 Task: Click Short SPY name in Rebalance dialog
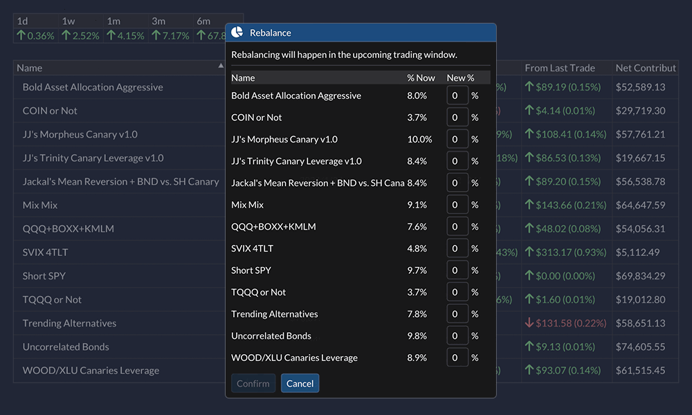[251, 270]
